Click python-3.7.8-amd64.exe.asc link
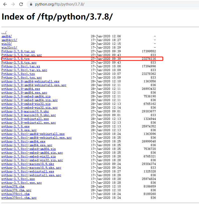The height and width of the screenshot is (214, 199). pyautogui.click(x=24, y=93)
